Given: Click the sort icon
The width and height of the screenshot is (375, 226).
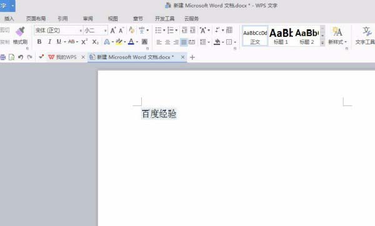Looking at the screenshot, I should click(x=217, y=30).
